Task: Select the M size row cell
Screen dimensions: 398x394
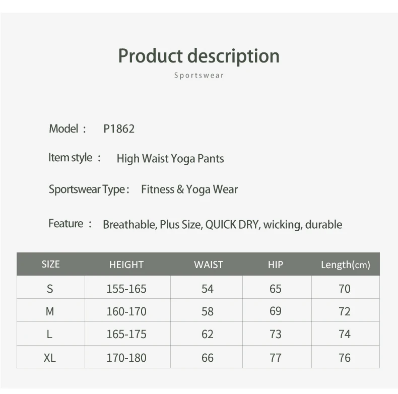Action: coord(50,311)
